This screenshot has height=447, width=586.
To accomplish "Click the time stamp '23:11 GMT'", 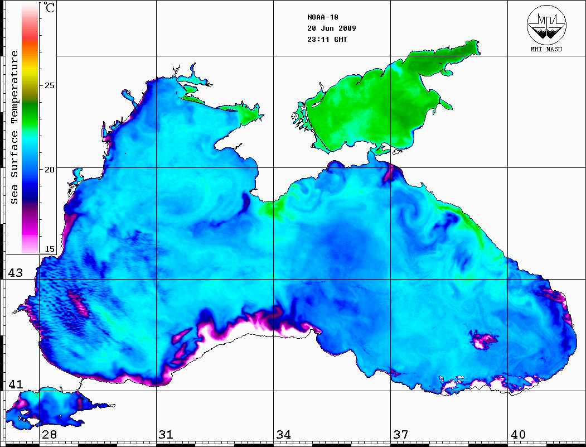I will pyautogui.click(x=327, y=40).
